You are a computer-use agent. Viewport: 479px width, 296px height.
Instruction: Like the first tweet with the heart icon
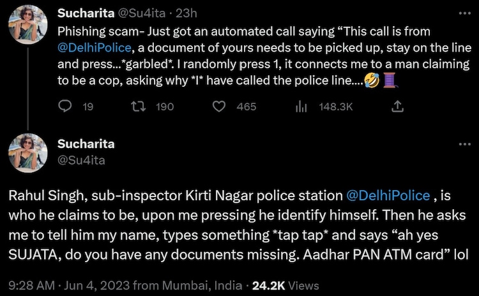pyautogui.click(x=219, y=107)
